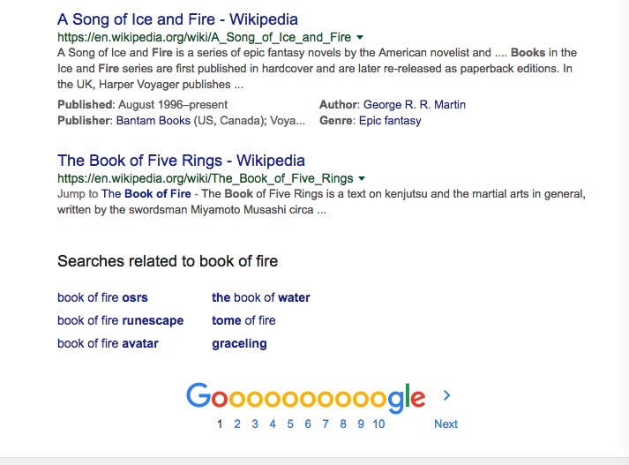Click the Epic fantasy genre link
Screen dimensions: 629x465
[390, 121]
